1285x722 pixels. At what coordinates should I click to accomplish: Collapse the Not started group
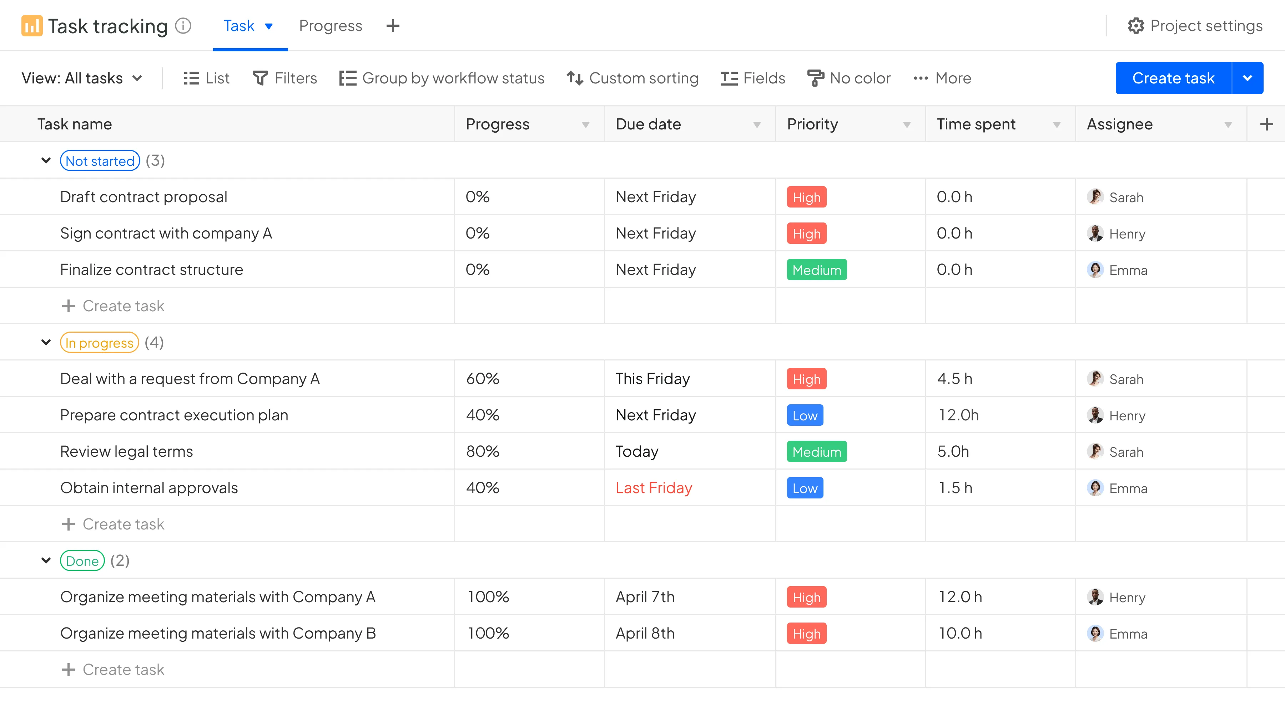pos(46,160)
